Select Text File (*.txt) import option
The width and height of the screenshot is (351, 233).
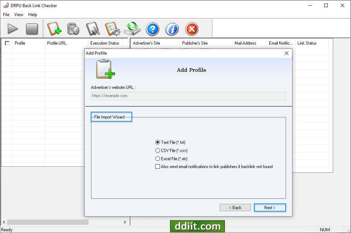click(x=157, y=142)
